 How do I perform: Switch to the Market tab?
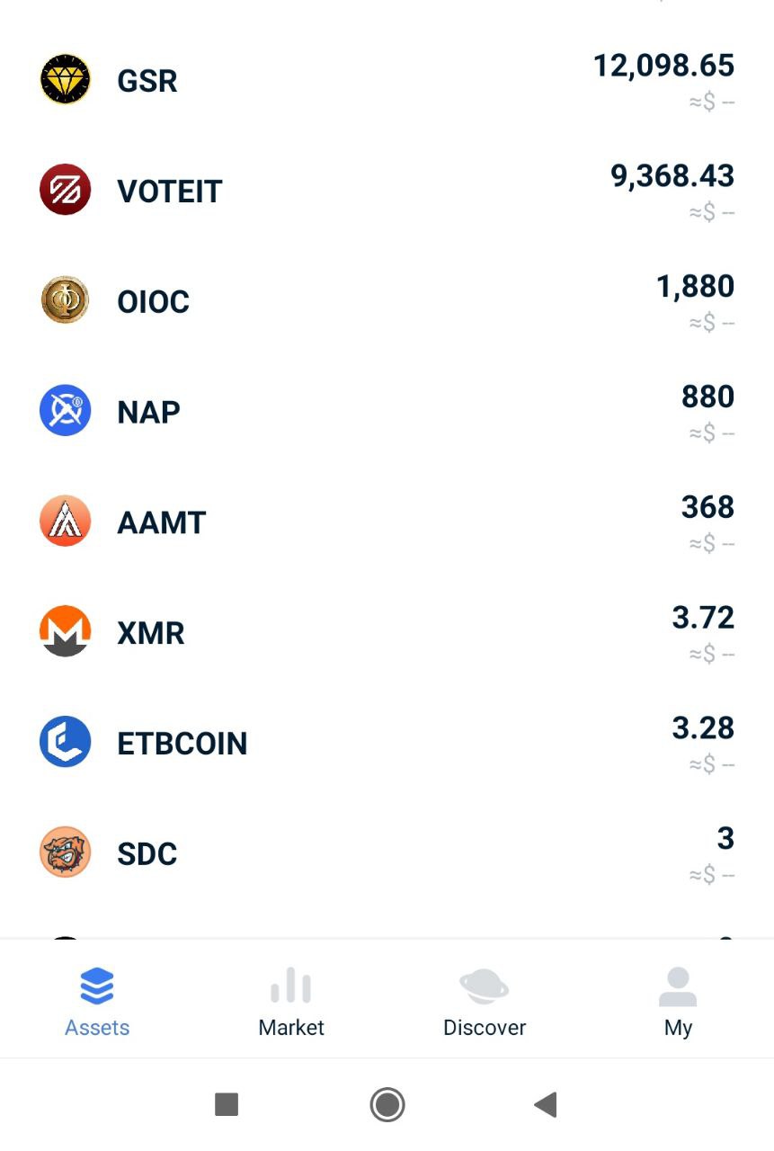point(291,1002)
